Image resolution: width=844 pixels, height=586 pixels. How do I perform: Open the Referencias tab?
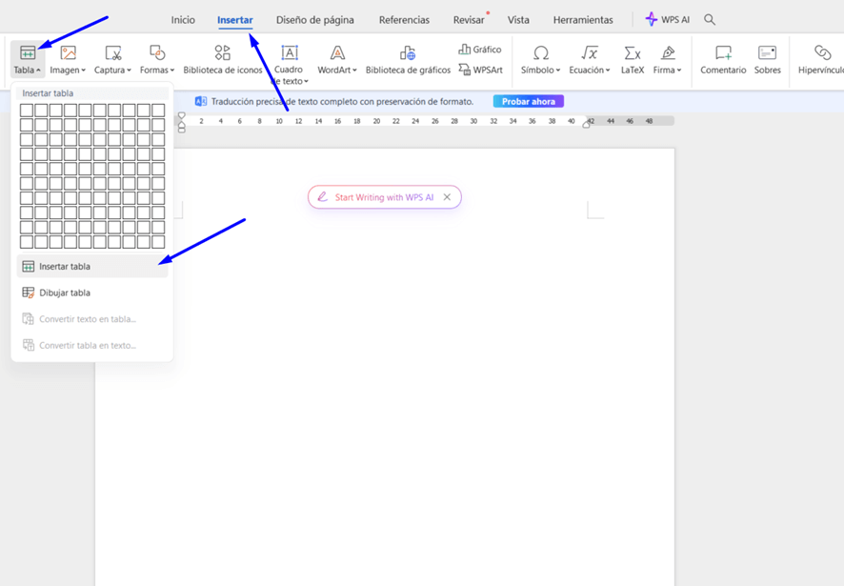coord(404,20)
